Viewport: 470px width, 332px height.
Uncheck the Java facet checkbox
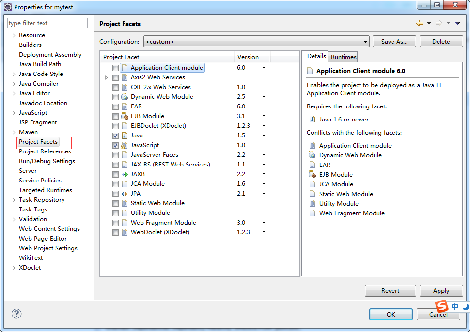click(115, 136)
